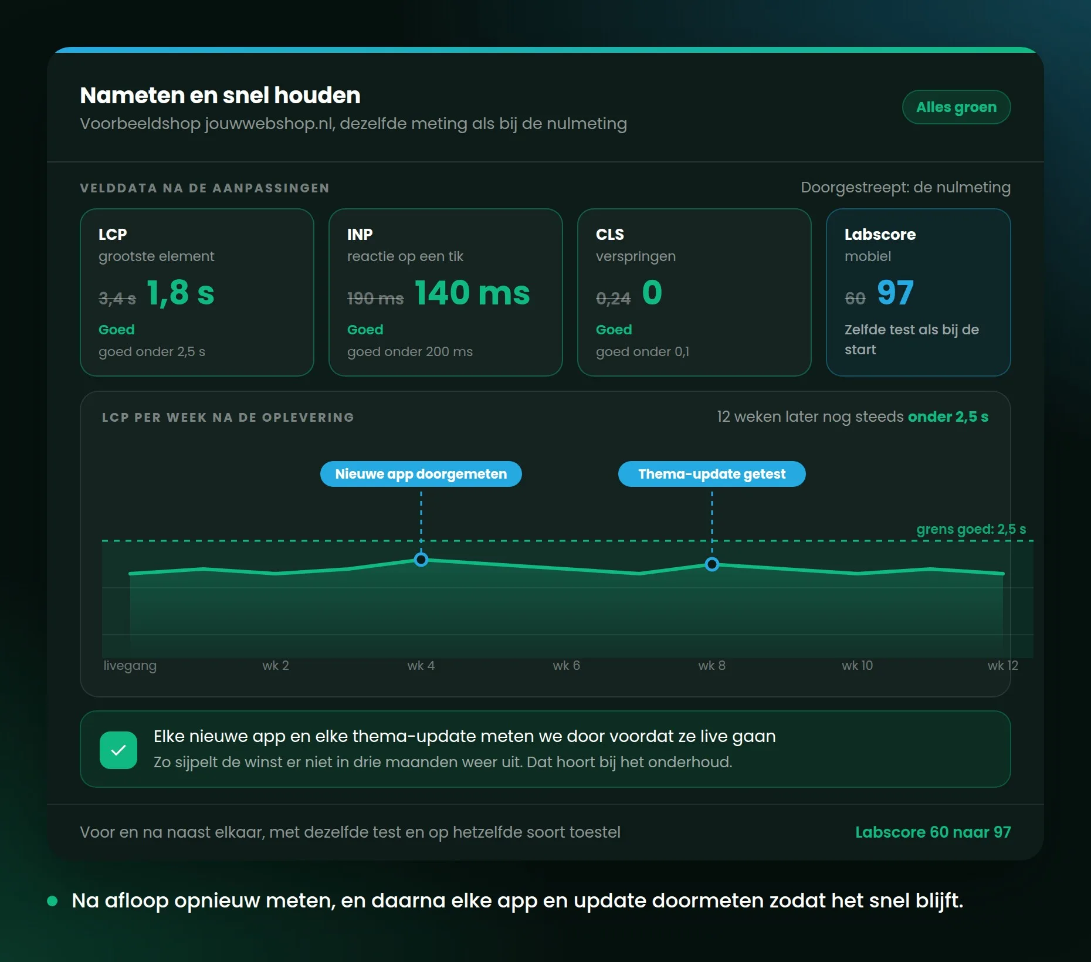This screenshot has height=962, width=1091.
Task: Click the struck-through '0,24' CLS value
Action: coord(613,299)
